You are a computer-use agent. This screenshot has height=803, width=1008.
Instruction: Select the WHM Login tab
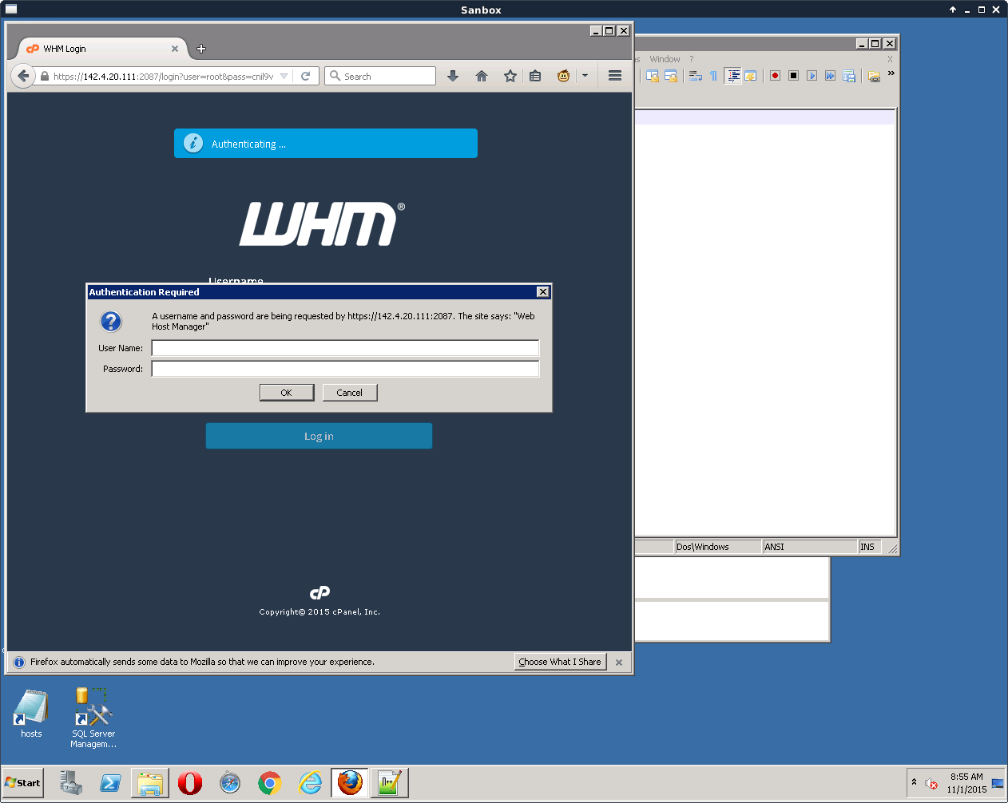click(x=103, y=49)
